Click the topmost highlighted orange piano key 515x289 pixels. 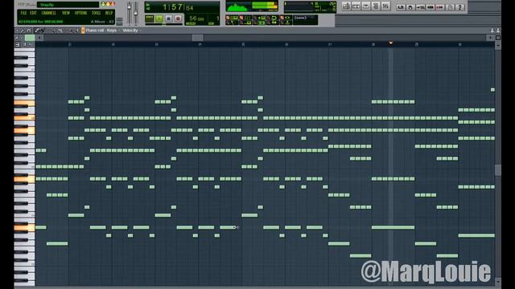[x=24, y=103]
